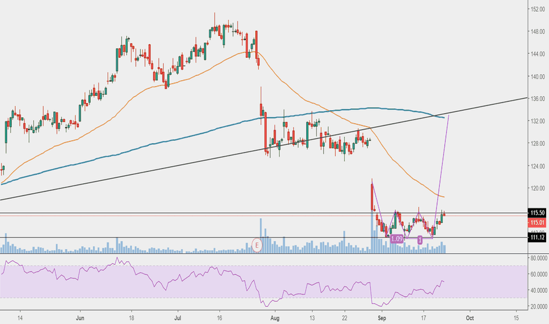Click the '14' date label on time axis
Image resolution: width=549 pixels, height=324 pixels.
pyautogui.click(x=20, y=318)
